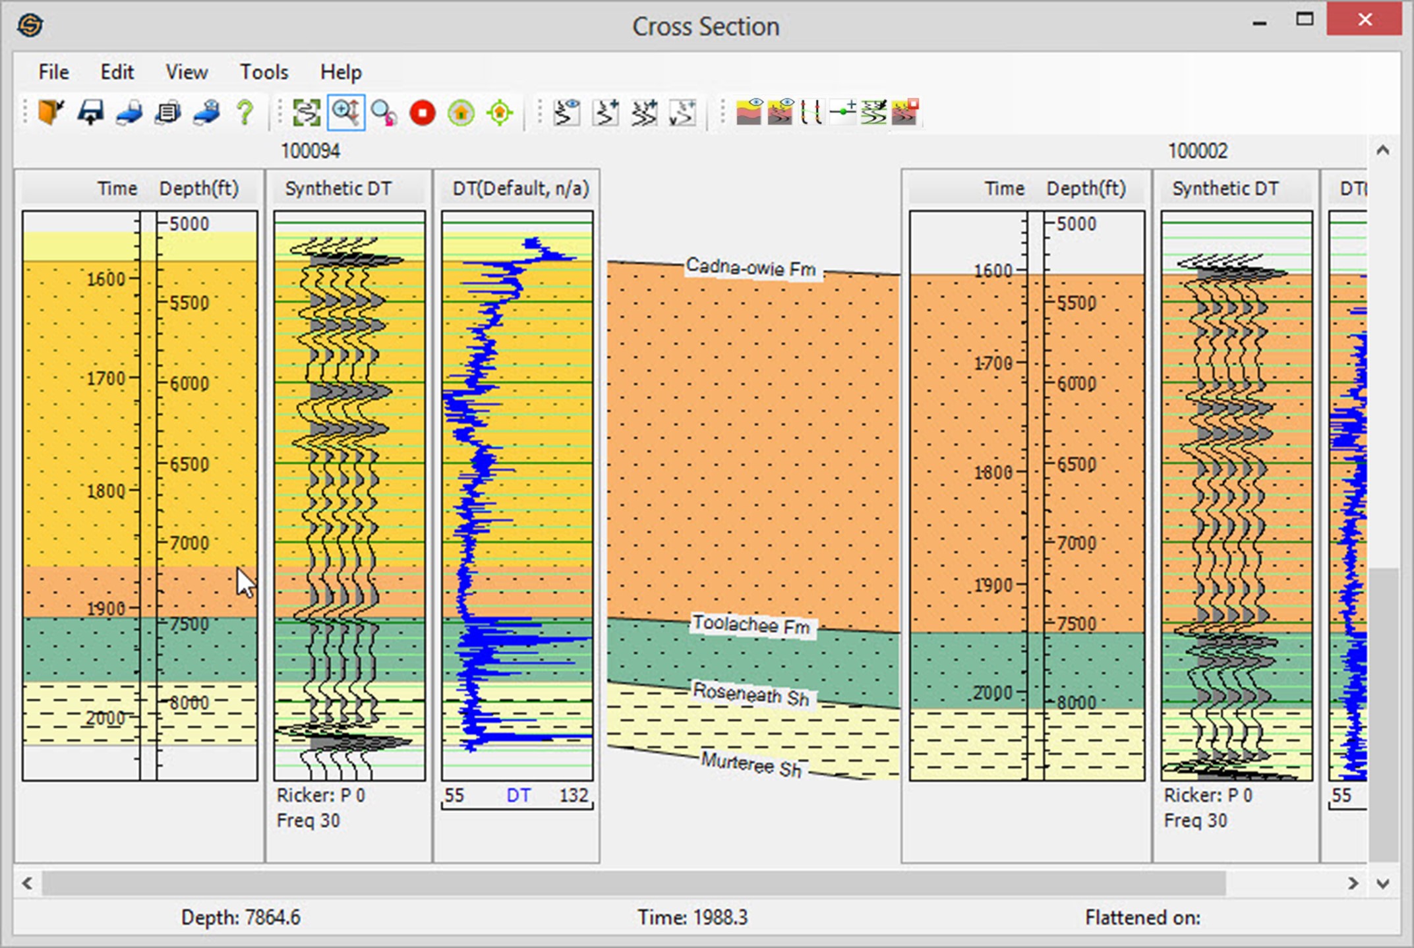Viewport: 1414px width, 948px height.
Task: Open the File menu
Action: (53, 72)
